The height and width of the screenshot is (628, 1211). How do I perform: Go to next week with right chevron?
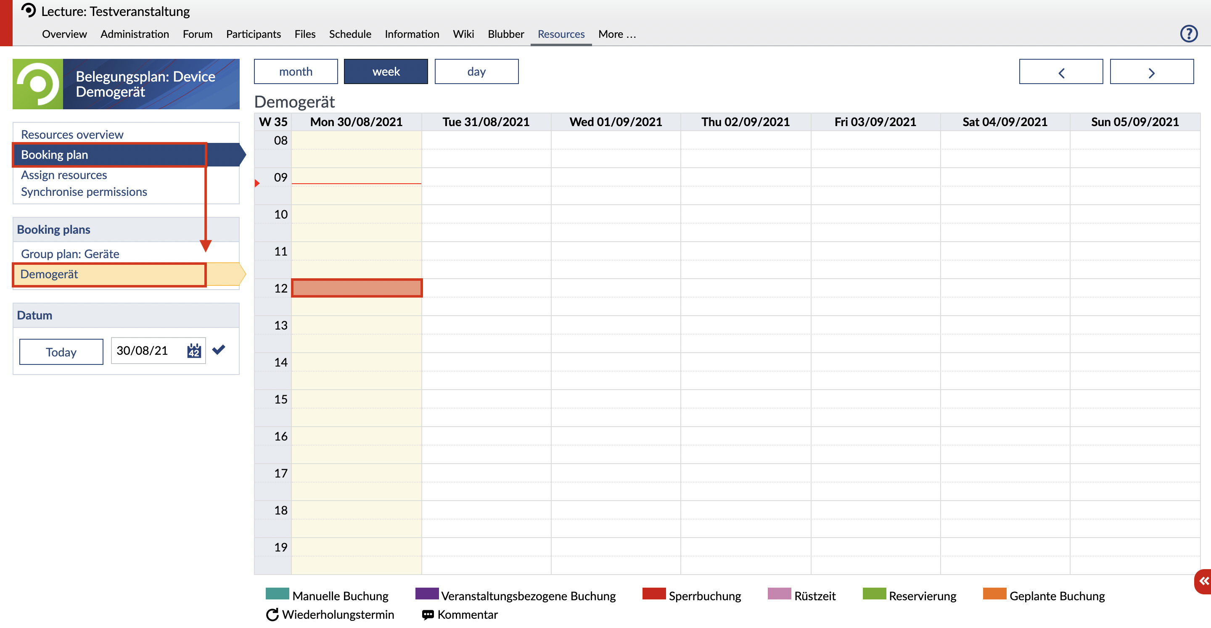(1151, 72)
